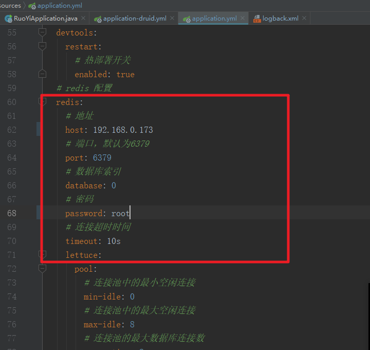Click application.yml in the breadcrumb
This screenshot has height=350, width=370.
60,6
